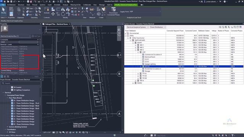Close the Enlarged Plan view tab

[69, 24]
